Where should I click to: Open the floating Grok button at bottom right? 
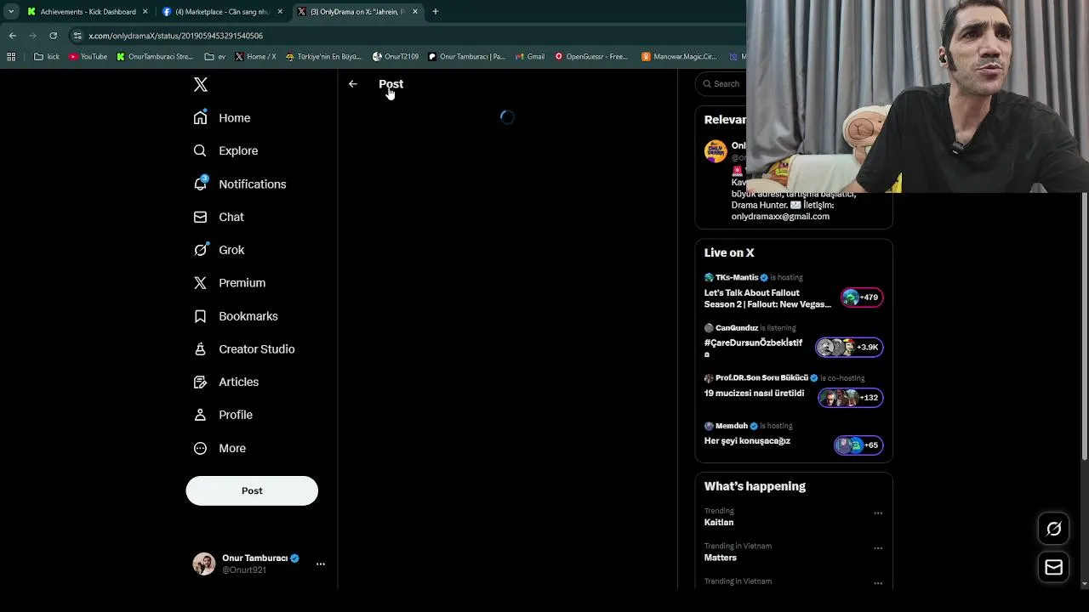pyautogui.click(x=1053, y=529)
